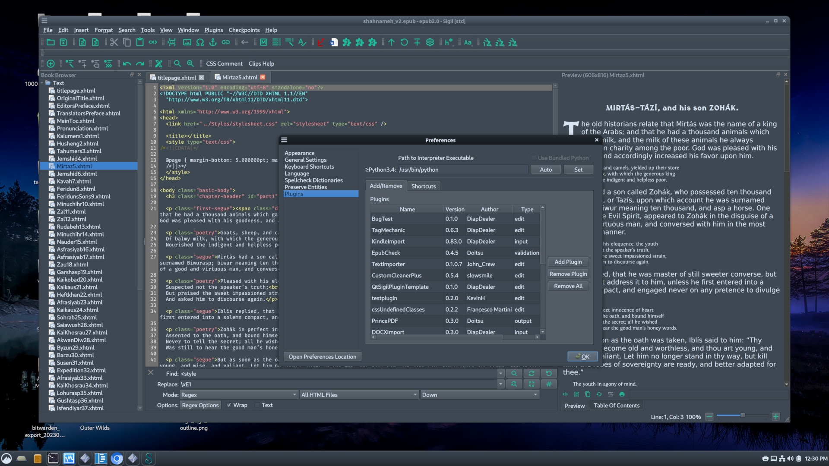The width and height of the screenshot is (829, 466).
Task: Click the Insert Image toolbar icon
Action: (x=187, y=42)
